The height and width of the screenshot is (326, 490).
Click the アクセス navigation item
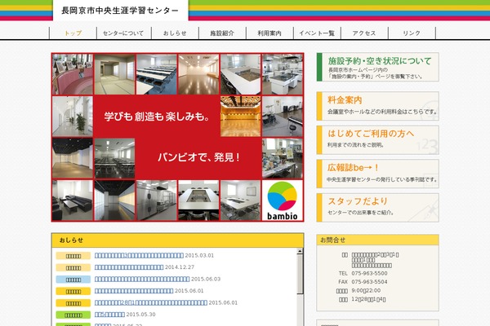(x=364, y=33)
